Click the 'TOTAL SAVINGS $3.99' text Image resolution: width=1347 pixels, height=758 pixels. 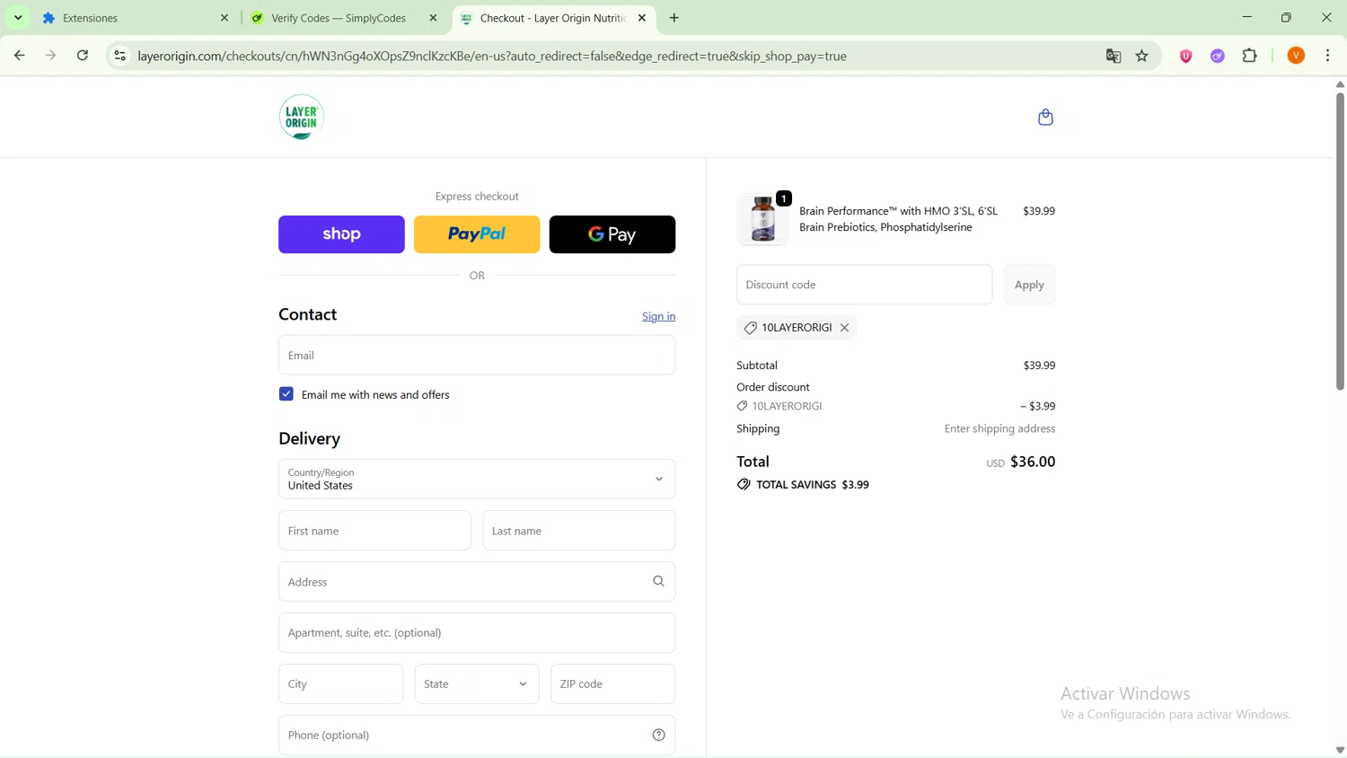(813, 485)
